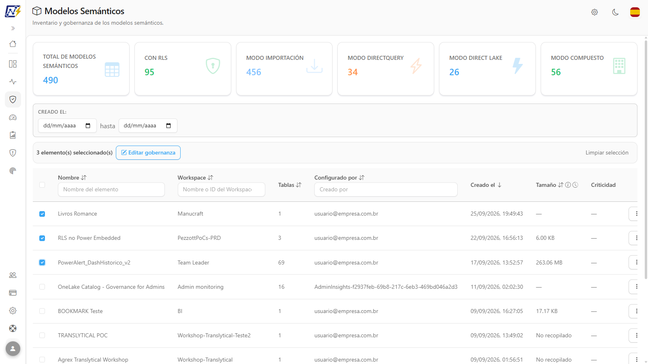Open settings gear in the top header

click(x=595, y=12)
